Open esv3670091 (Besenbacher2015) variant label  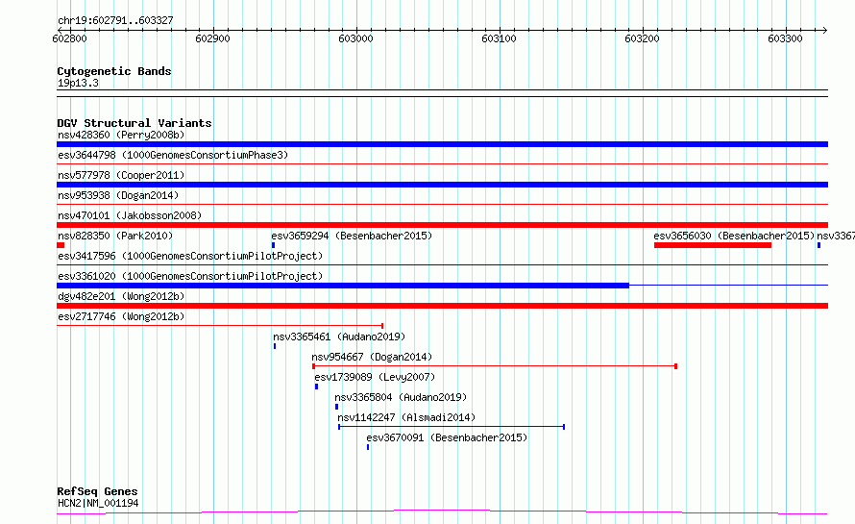click(x=447, y=437)
